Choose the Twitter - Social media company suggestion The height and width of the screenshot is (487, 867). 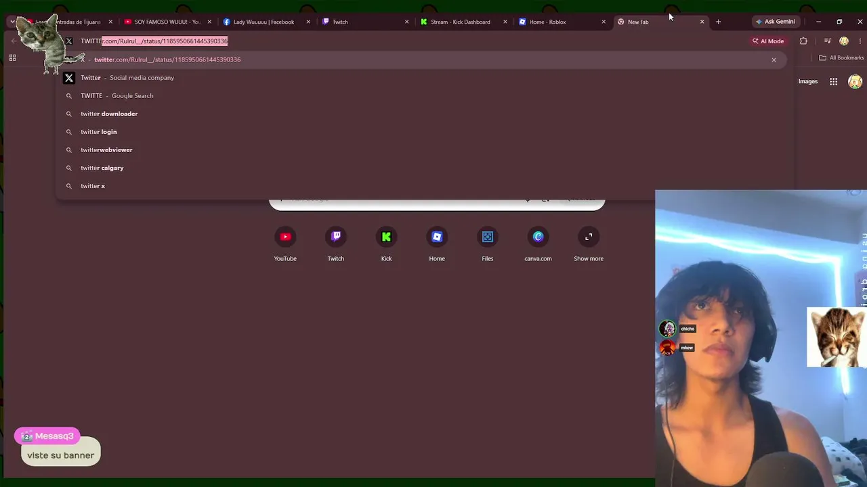pos(421,78)
